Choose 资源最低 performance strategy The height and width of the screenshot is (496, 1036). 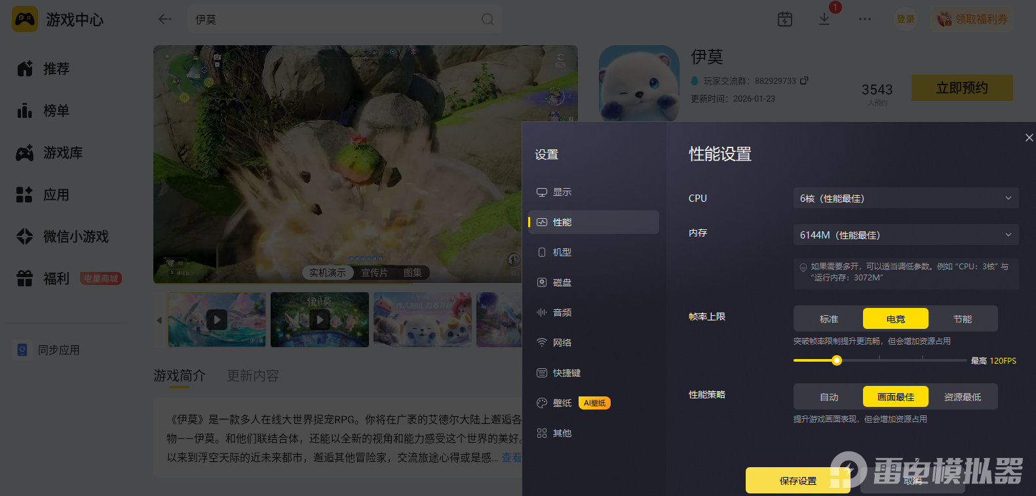pos(963,397)
